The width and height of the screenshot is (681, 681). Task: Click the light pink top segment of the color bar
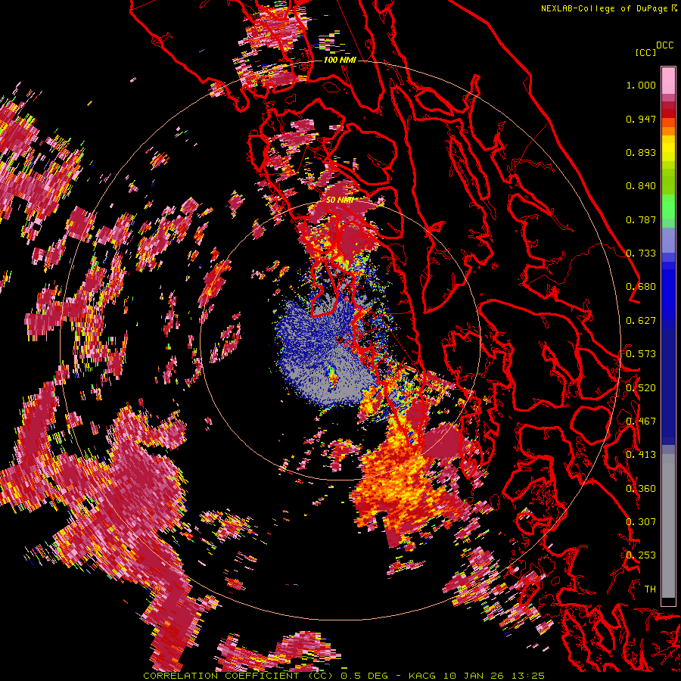[x=668, y=80]
